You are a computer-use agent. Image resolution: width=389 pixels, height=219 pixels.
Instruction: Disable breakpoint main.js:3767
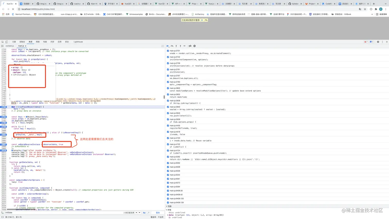pos(168,76)
